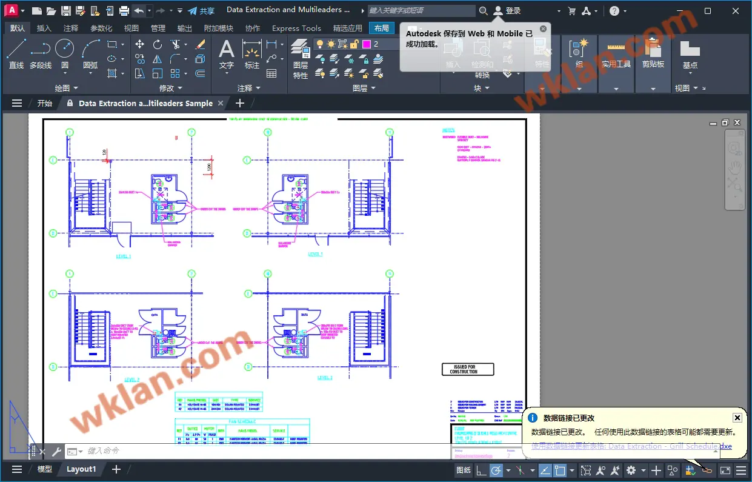Open the application menu dropdown arrow
Viewport: 752px width, 482px height.
[x=22, y=11]
